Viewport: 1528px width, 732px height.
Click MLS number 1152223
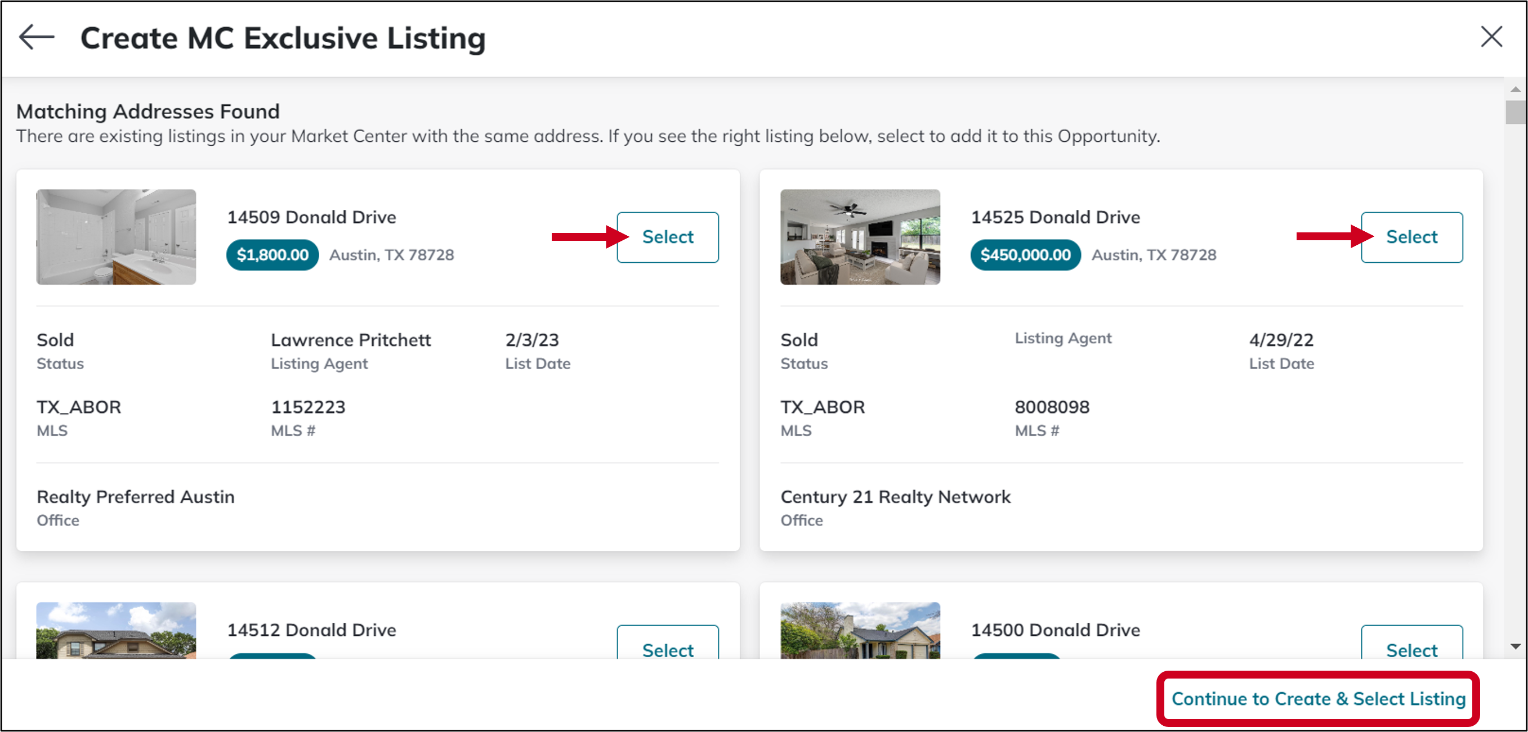308,407
